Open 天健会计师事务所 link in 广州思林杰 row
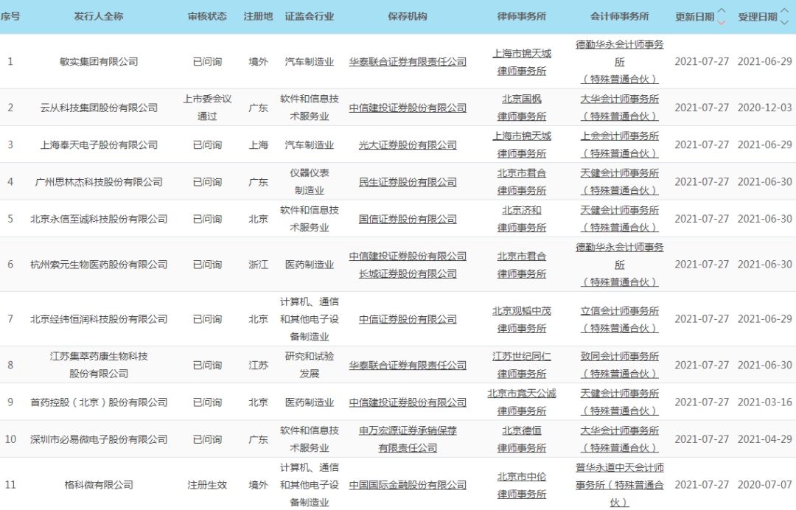The image size is (796, 510). (x=619, y=182)
